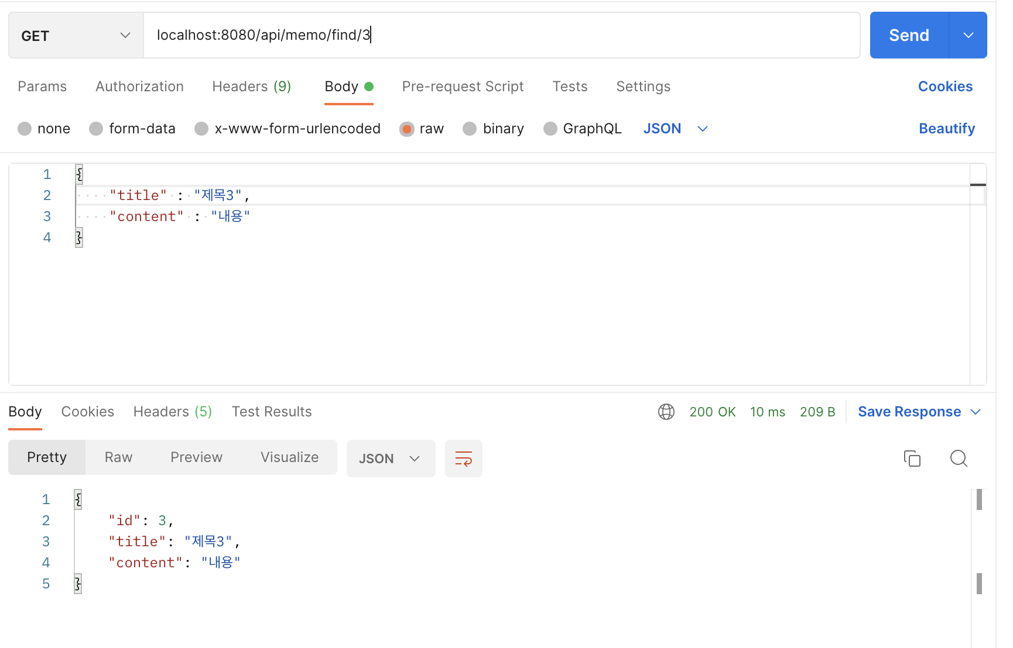
Task: Open the response format JSON dropdown
Action: pos(391,459)
